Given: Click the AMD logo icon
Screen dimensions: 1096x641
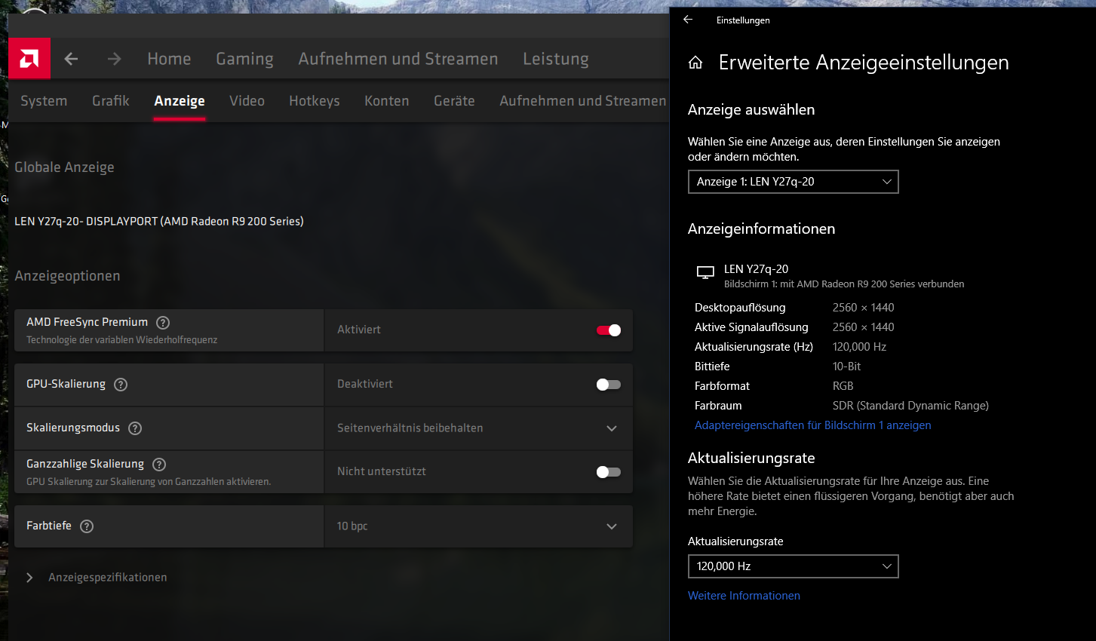Looking at the screenshot, I should click(x=29, y=58).
